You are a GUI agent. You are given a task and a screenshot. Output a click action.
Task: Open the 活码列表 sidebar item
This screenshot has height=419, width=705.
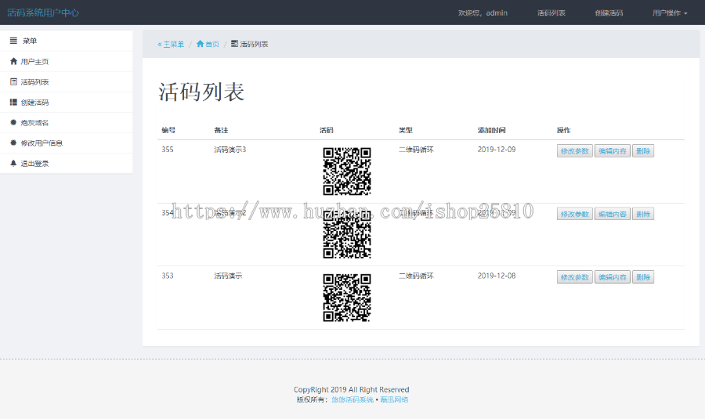[67, 81]
